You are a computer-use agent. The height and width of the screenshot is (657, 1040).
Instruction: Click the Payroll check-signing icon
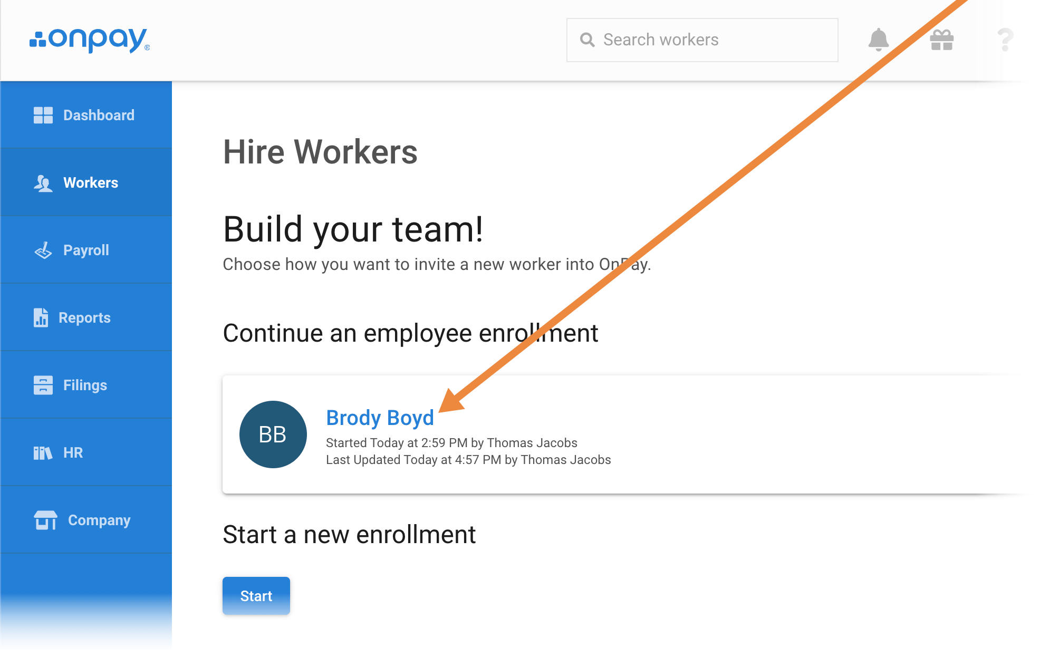point(43,250)
